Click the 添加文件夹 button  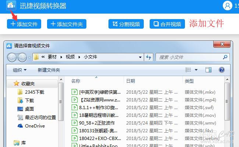point(67,24)
